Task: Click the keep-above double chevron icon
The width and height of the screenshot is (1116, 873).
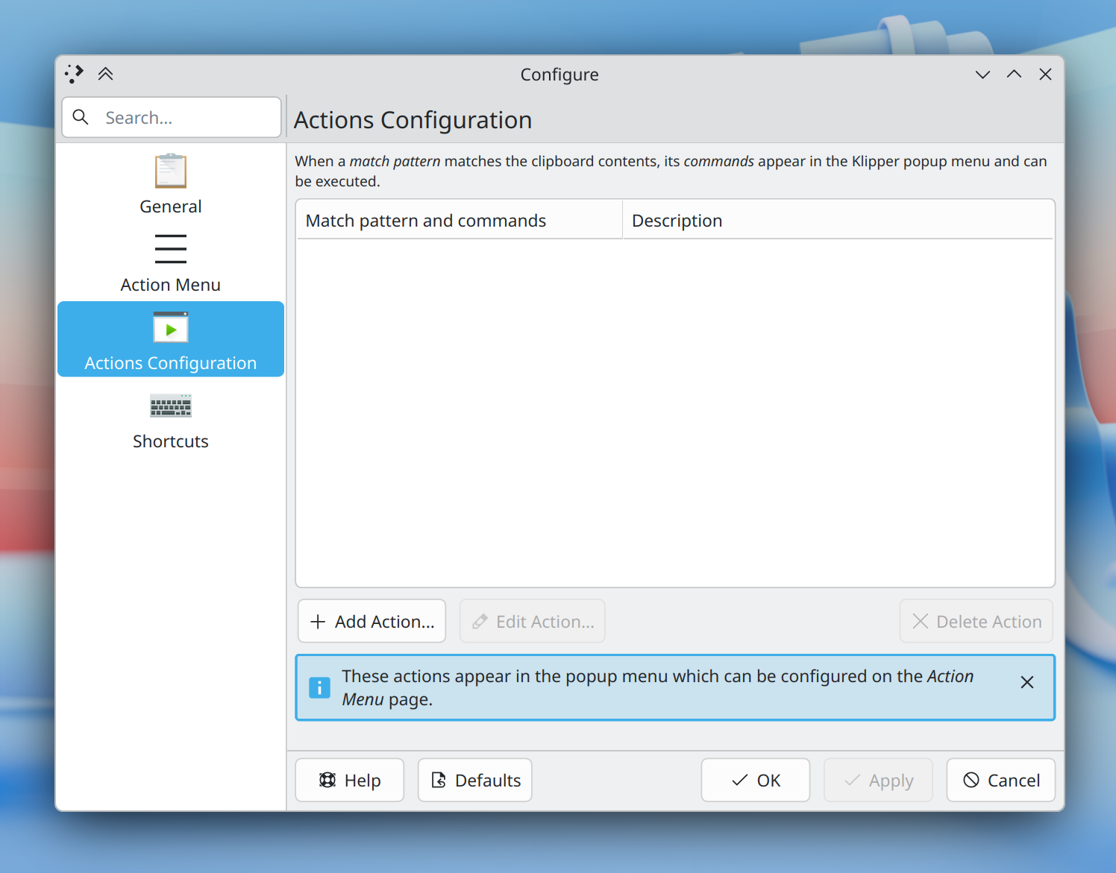Action: click(105, 74)
